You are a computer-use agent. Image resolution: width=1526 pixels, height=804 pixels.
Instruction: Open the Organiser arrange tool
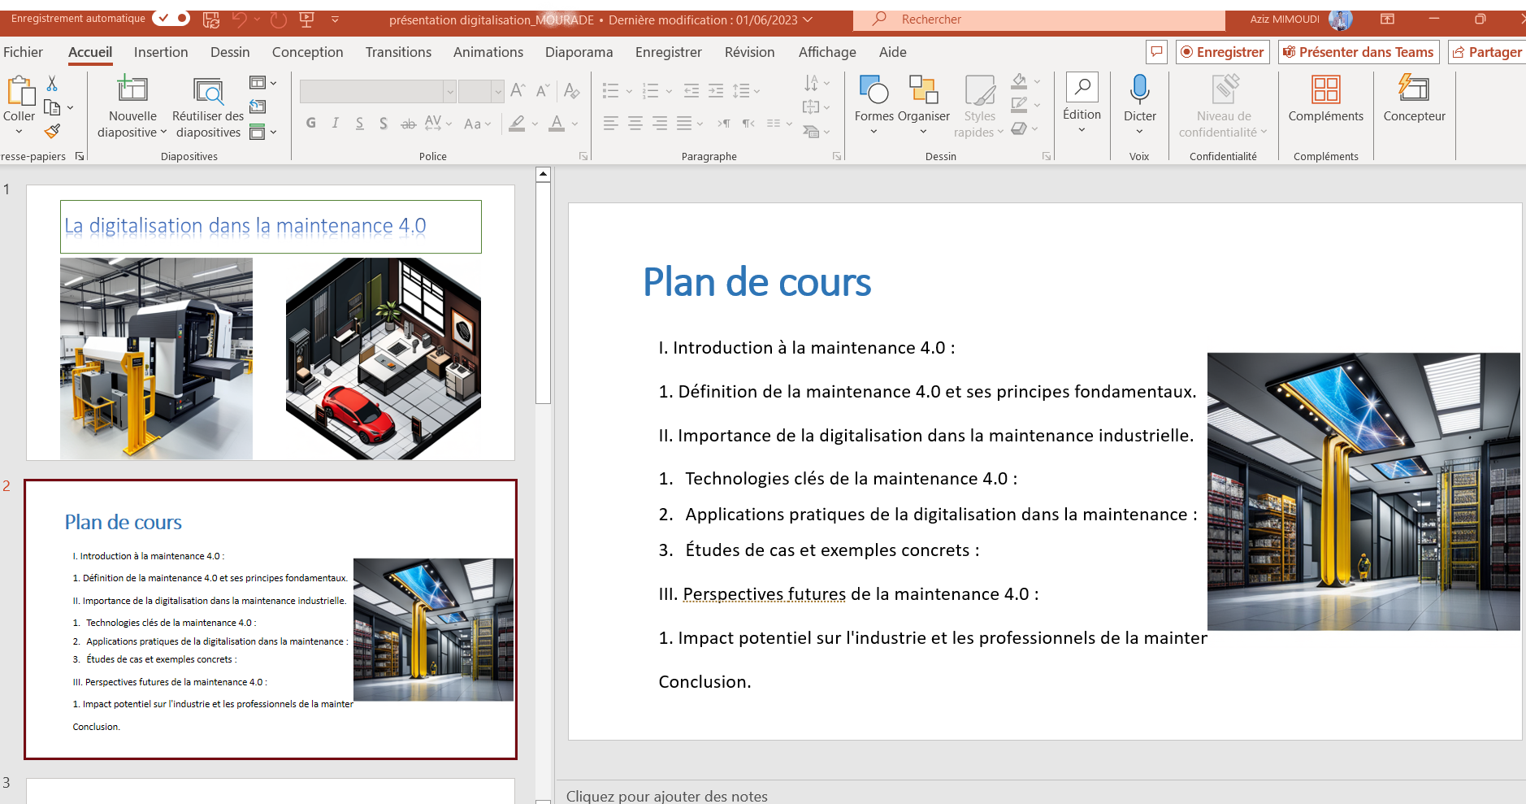point(923,89)
